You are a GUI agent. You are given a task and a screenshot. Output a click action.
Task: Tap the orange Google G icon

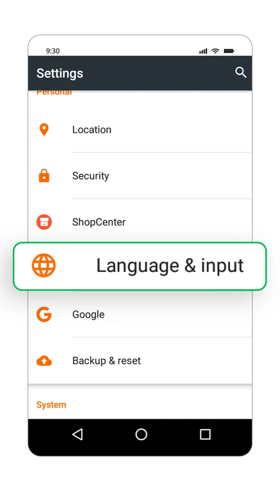point(44,314)
